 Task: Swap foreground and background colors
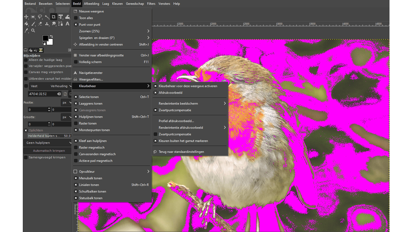tap(51, 36)
